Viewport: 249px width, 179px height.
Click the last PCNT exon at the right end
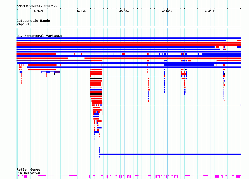[238, 176]
